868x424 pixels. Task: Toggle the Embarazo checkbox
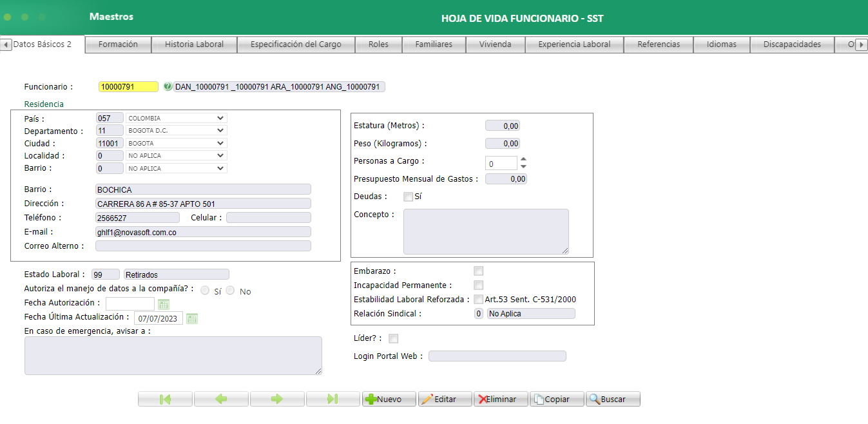pos(478,271)
